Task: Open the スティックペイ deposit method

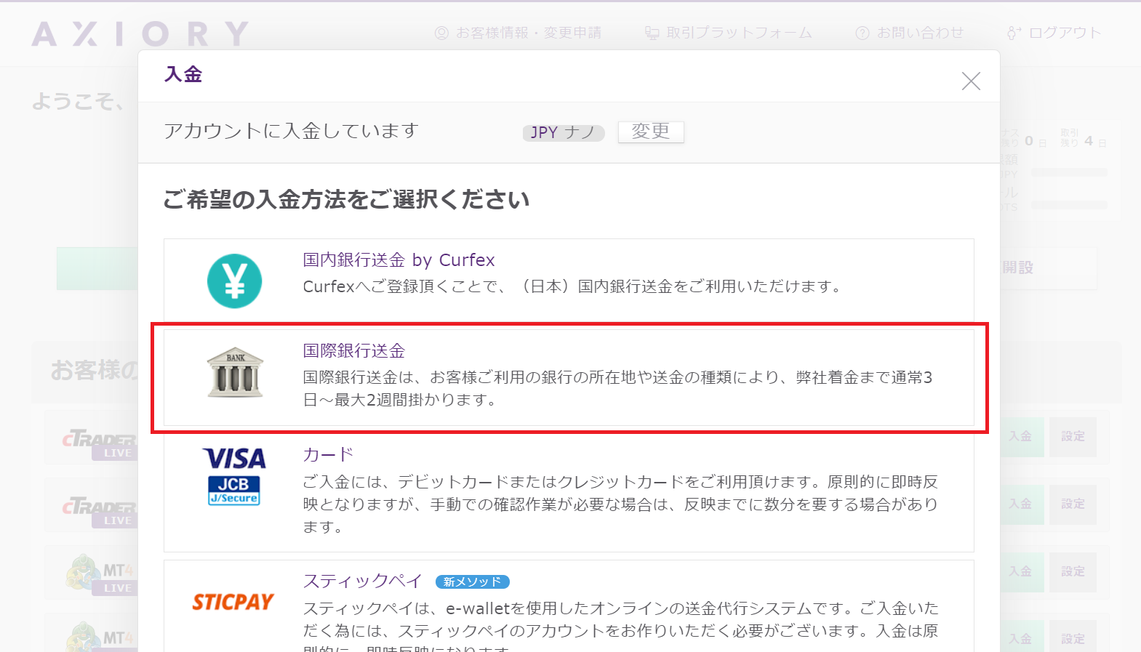Action: [362, 581]
